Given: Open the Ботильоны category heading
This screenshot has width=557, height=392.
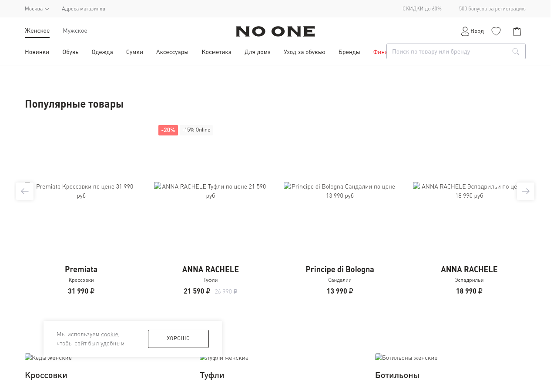Looking at the screenshot, I should pos(397,375).
